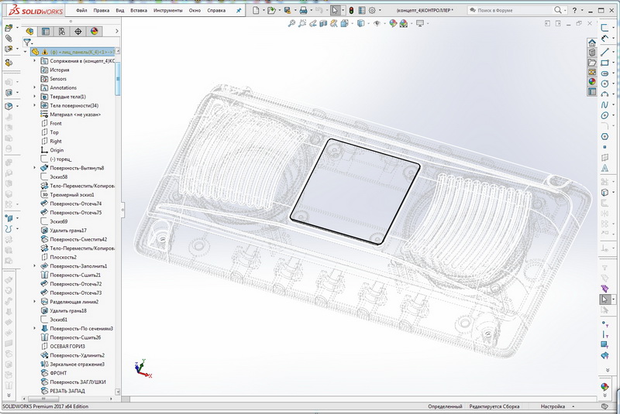Select the Origin tree item

point(52,150)
